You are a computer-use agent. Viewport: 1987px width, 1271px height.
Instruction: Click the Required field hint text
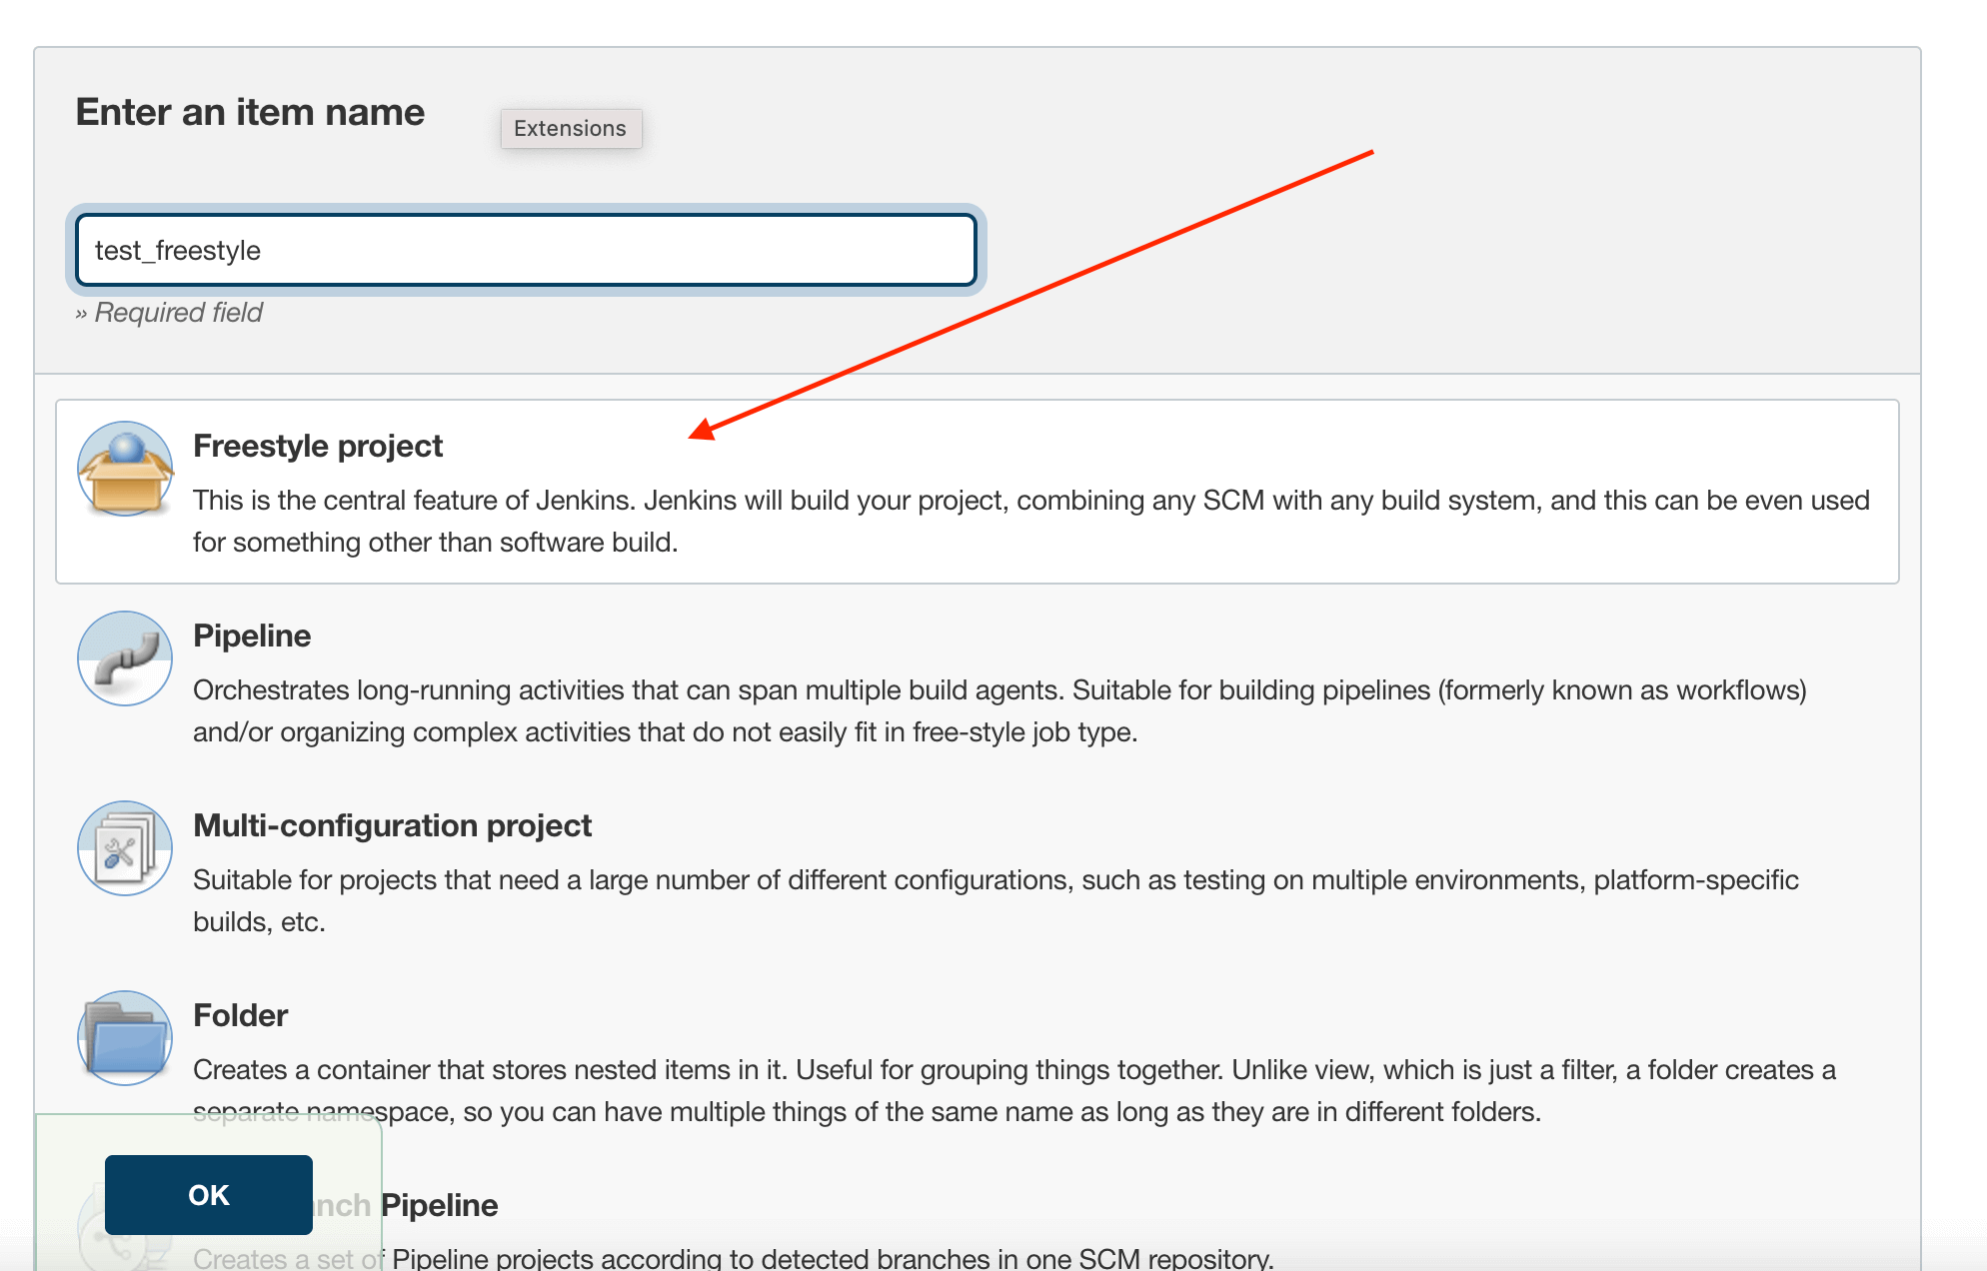tap(169, 312)
